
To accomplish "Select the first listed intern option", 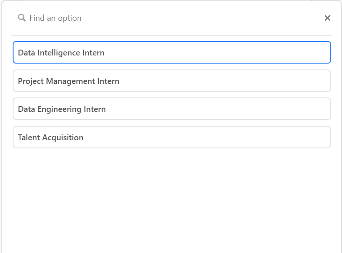I will 172,52.
